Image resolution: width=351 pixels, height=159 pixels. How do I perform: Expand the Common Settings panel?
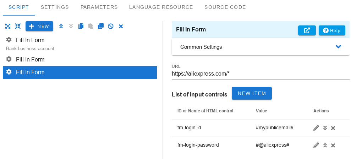click(260, 47)
